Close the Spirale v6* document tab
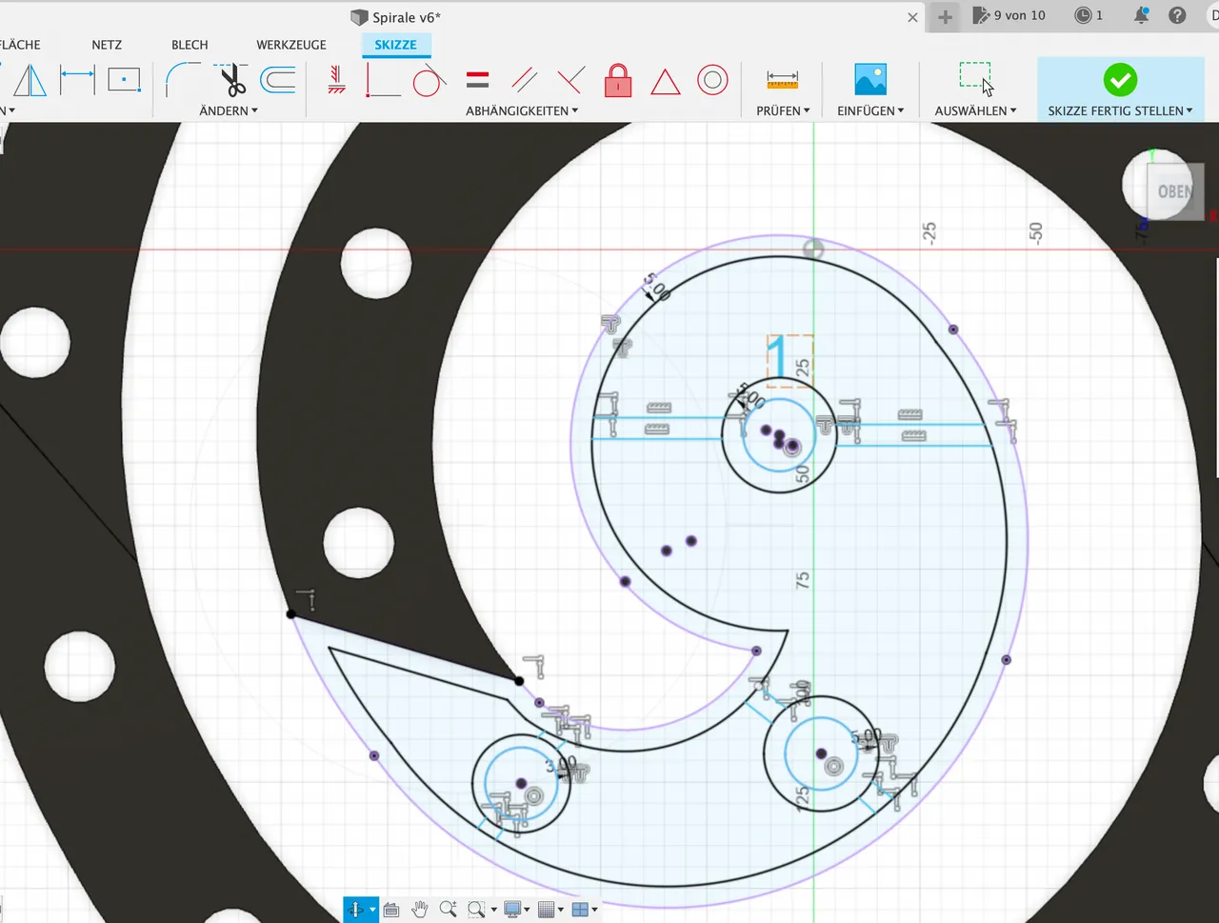 912,17
